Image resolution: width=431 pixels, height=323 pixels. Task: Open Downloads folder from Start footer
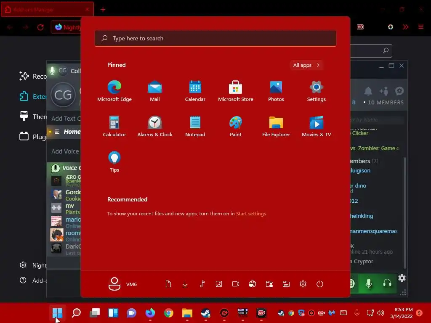(185, 284)
